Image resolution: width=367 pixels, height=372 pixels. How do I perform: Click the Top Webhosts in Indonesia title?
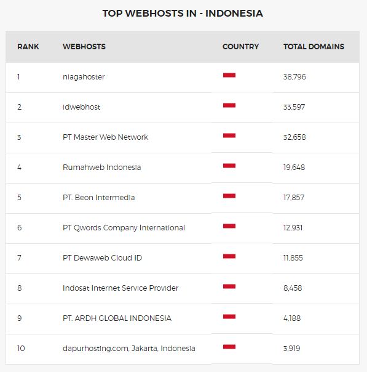pos(183,14)
